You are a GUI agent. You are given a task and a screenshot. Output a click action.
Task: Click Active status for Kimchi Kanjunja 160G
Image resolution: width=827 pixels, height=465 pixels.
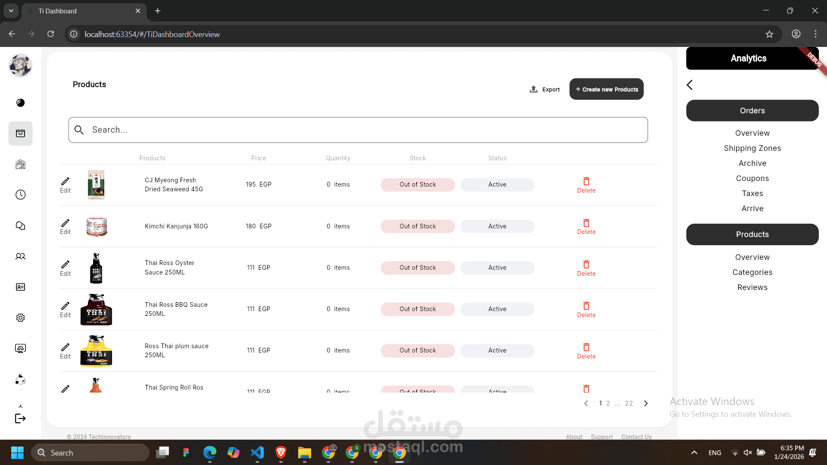pyautogui.click(x=497, y=226)
